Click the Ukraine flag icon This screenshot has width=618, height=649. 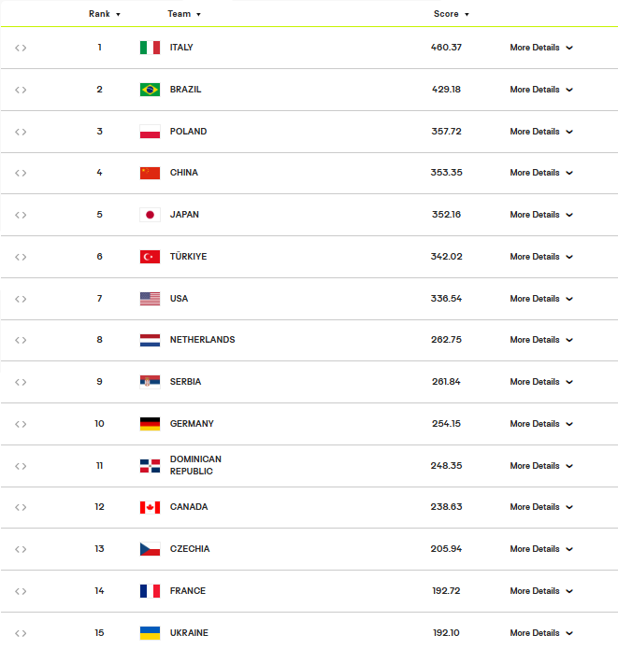pos(150,633)
